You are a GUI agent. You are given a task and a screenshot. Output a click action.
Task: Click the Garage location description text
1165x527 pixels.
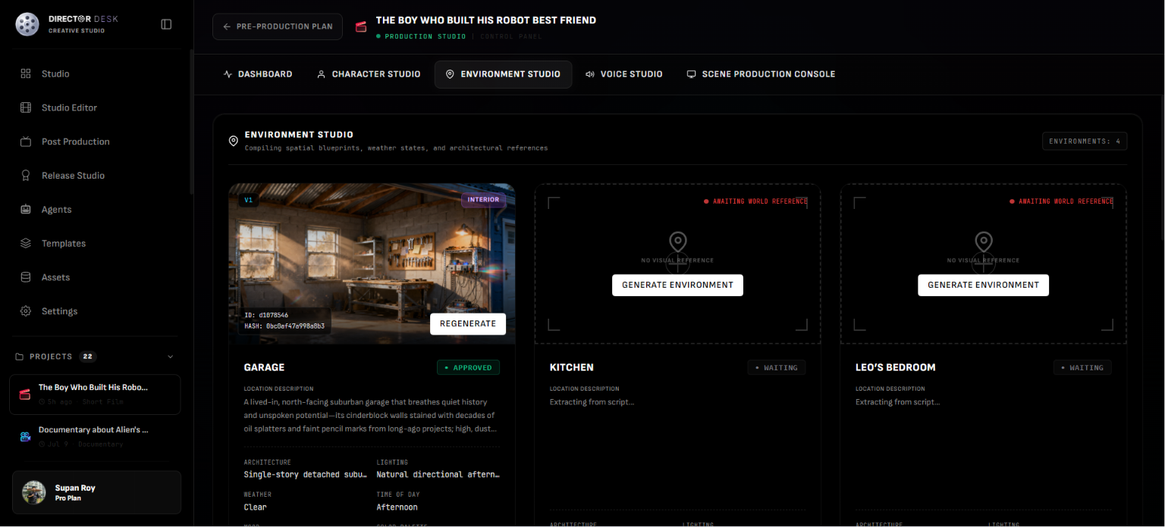coord(369,416)
